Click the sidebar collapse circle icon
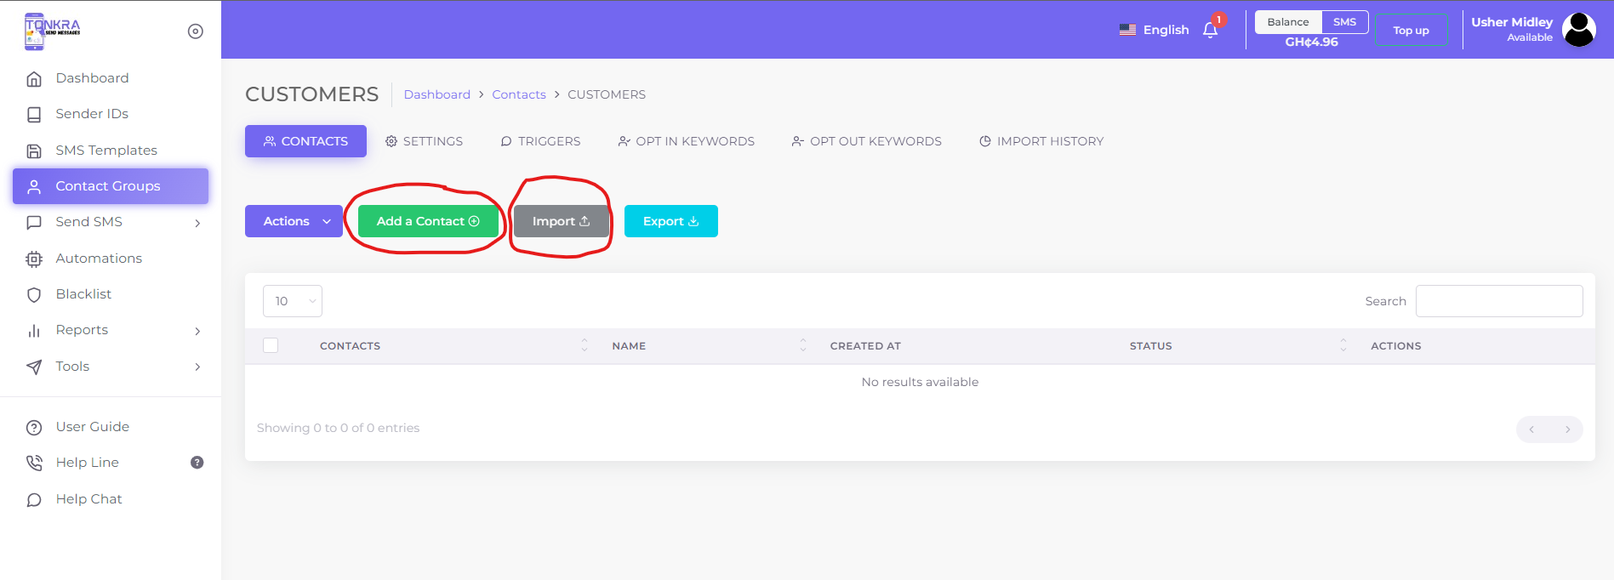 tap(195, 31)
